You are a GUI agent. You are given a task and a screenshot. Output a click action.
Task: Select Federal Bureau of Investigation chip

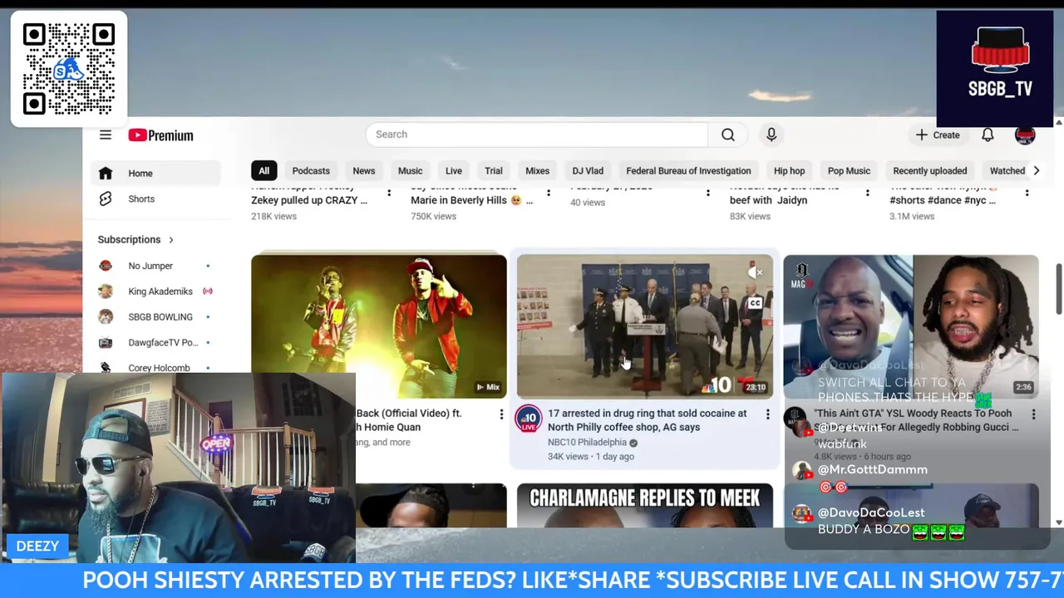coord(688,170)
